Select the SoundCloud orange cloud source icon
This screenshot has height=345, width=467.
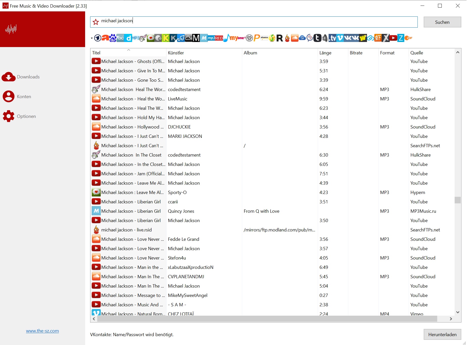coord(294,38)
